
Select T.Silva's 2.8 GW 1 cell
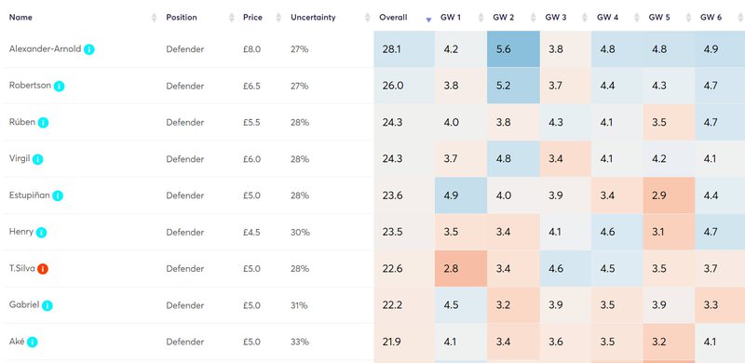pyautogui.click(x=461, y=268)
